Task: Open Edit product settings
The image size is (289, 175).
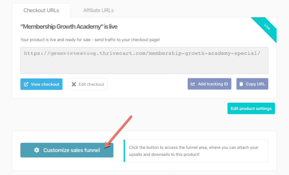Action: [251, 108]
